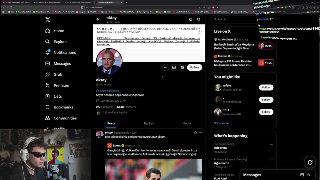Image resolution: width=320 pixels, height=180 pixels.
Task: Open the Communities people icon
Action: (x=47, y=118)
